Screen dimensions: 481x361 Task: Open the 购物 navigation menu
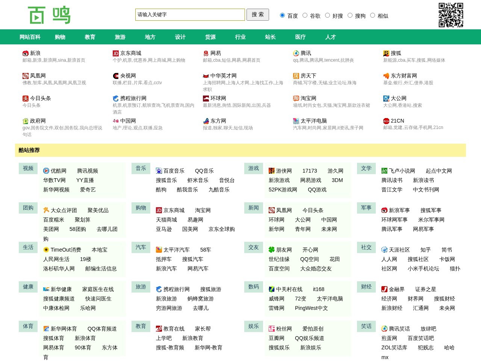(x=60, y=37)
